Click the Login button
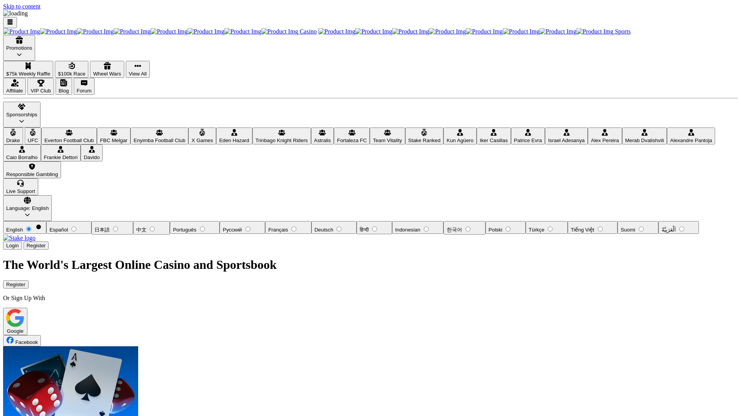Screen dimensions: 741x416 click(x=12, y=246)
